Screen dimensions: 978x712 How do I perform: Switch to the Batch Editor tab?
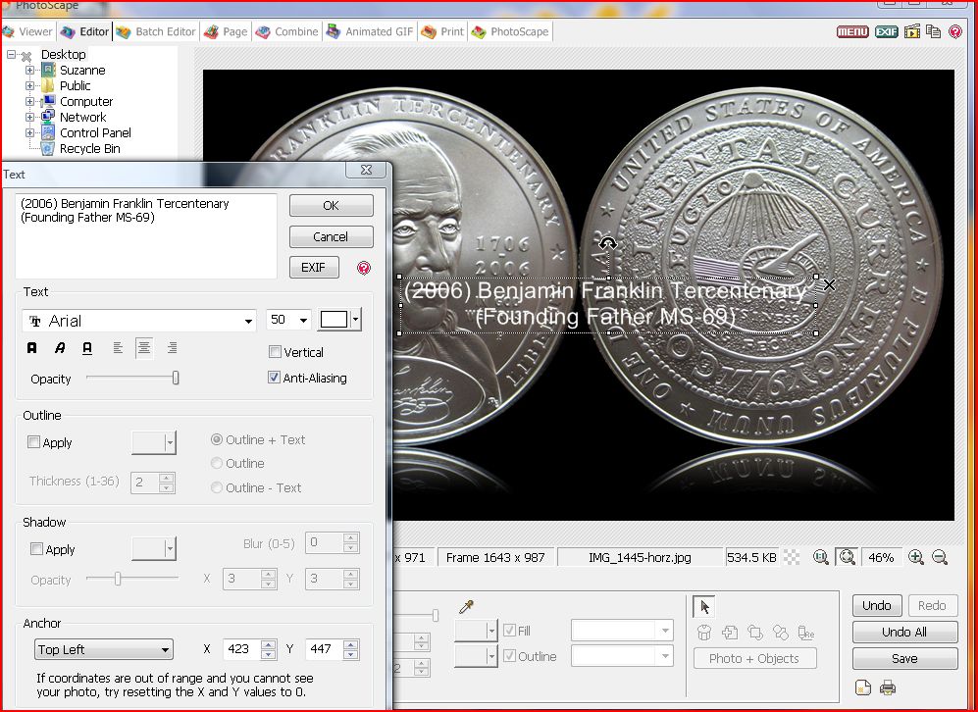point(156,31)
